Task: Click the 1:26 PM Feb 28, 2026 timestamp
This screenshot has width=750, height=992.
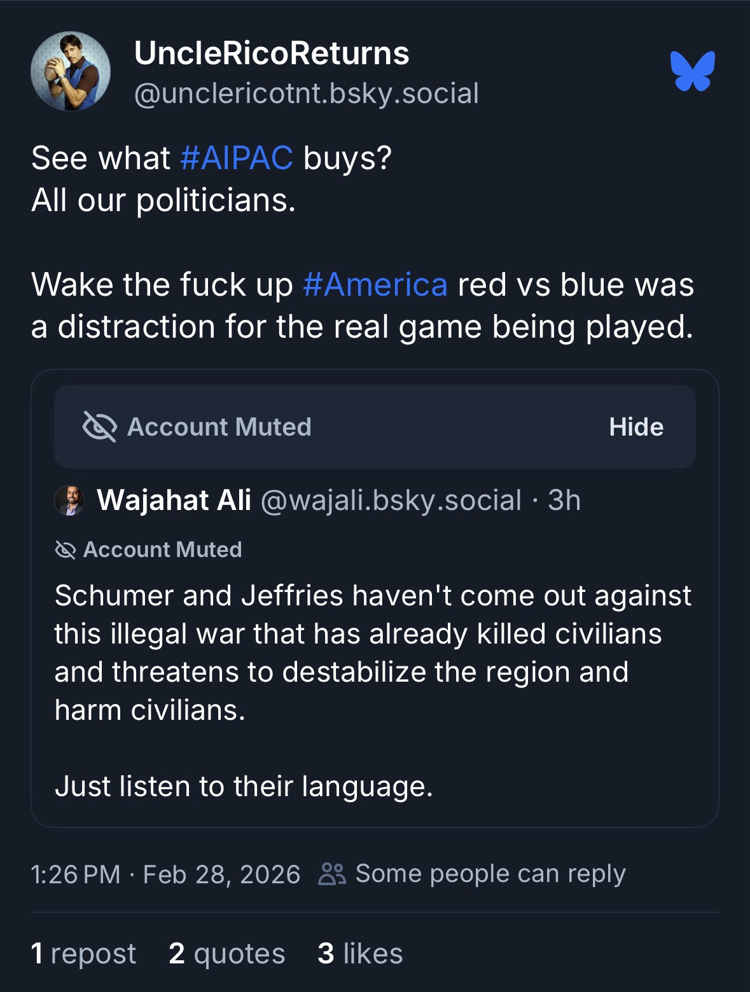Action: click(165, 874)
